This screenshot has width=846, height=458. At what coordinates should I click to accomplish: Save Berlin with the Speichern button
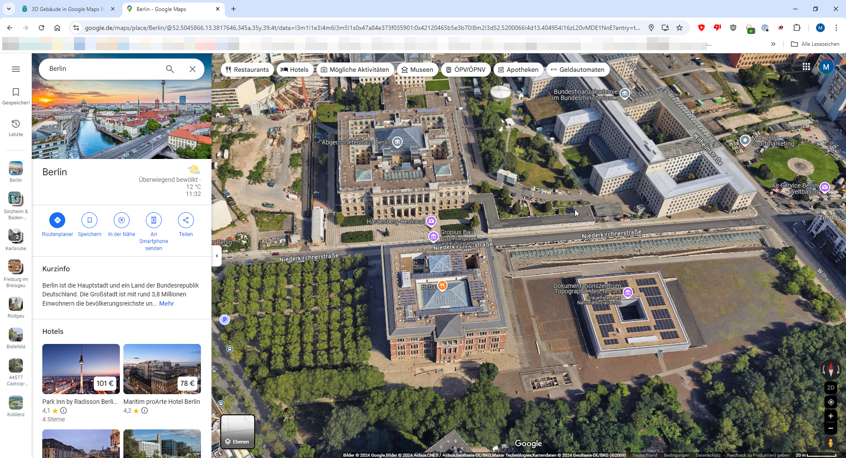(x=89, y=220)
